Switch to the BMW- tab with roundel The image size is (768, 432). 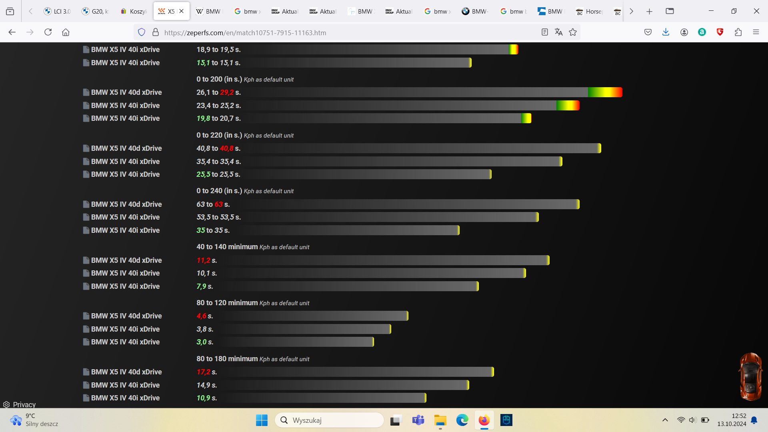point(474,11)
